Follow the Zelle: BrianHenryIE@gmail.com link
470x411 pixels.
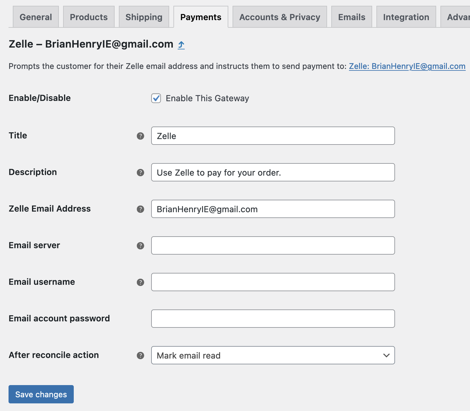(407, 66)
